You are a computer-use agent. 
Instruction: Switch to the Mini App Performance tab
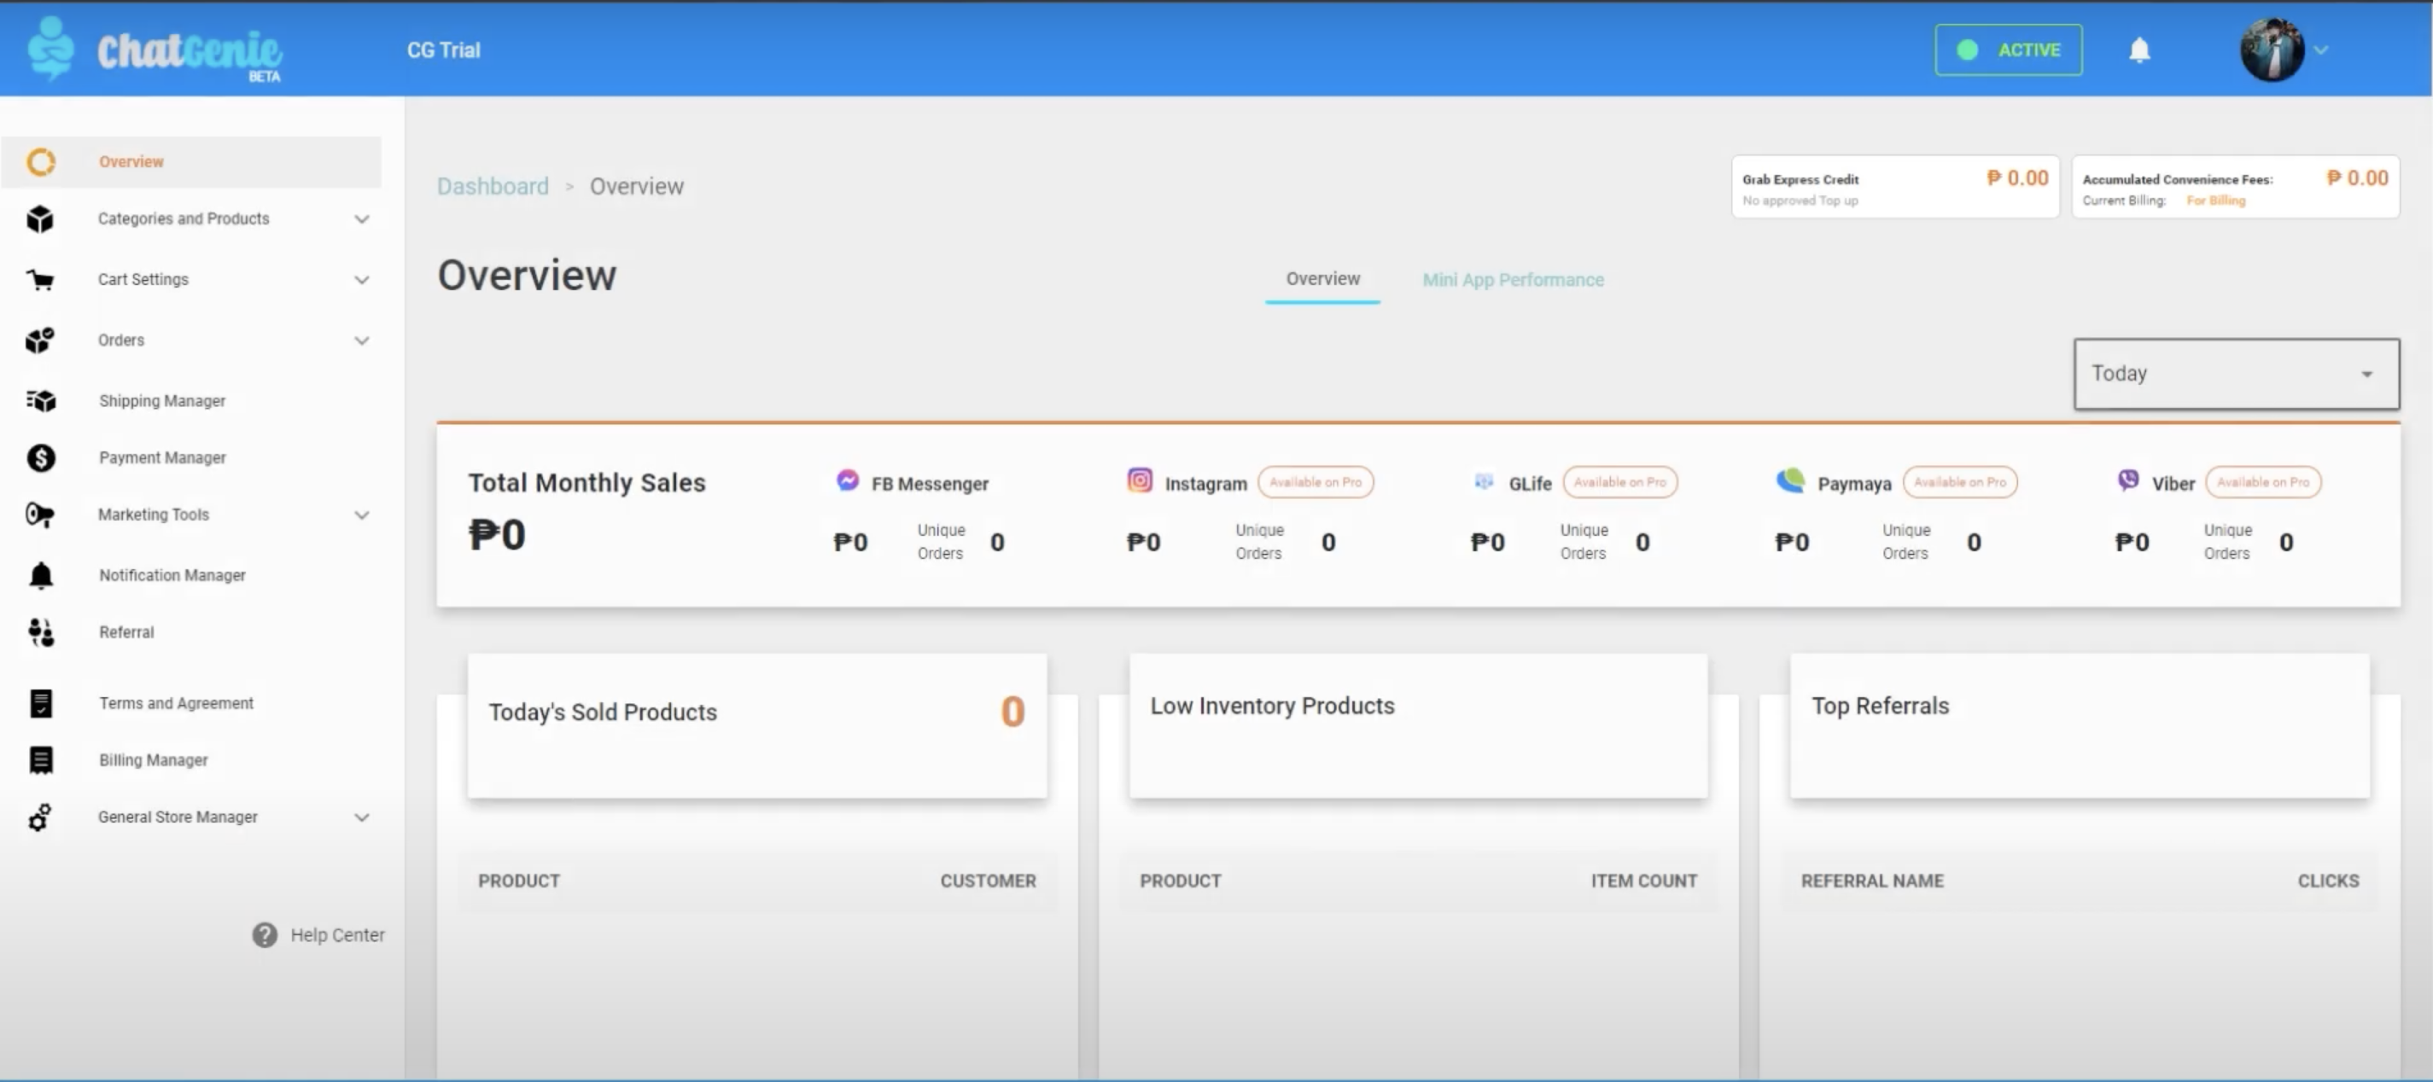(1512, 280)
